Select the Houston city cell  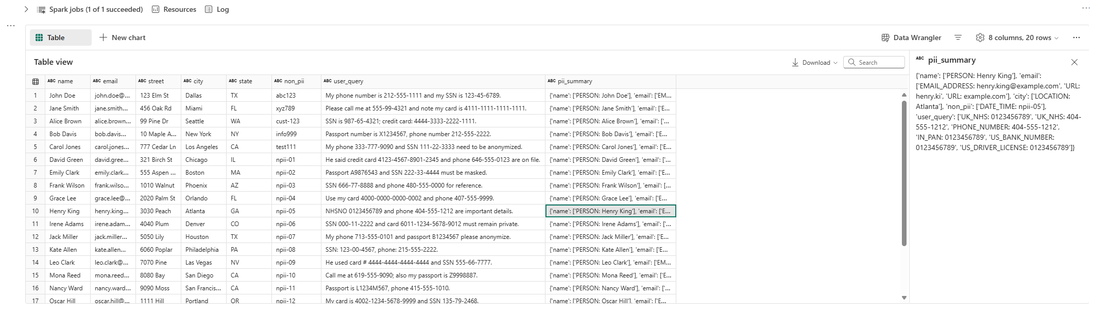click(x=203, y=237)
